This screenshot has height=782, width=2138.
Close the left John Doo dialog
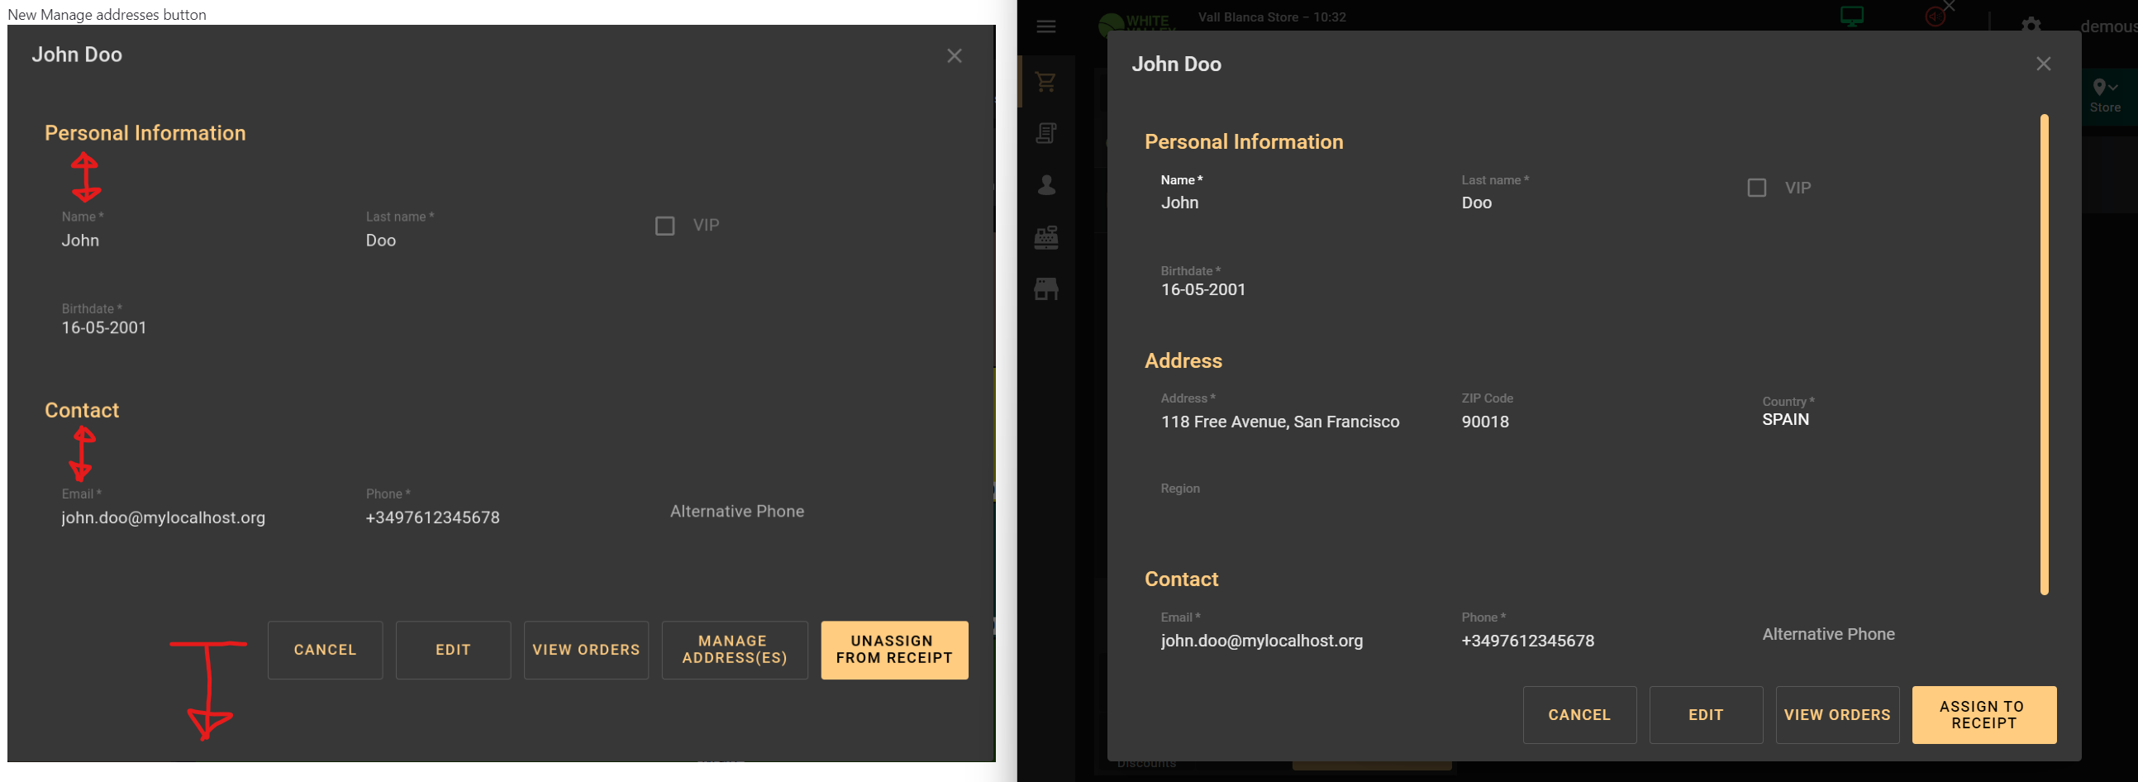(955, 55)
